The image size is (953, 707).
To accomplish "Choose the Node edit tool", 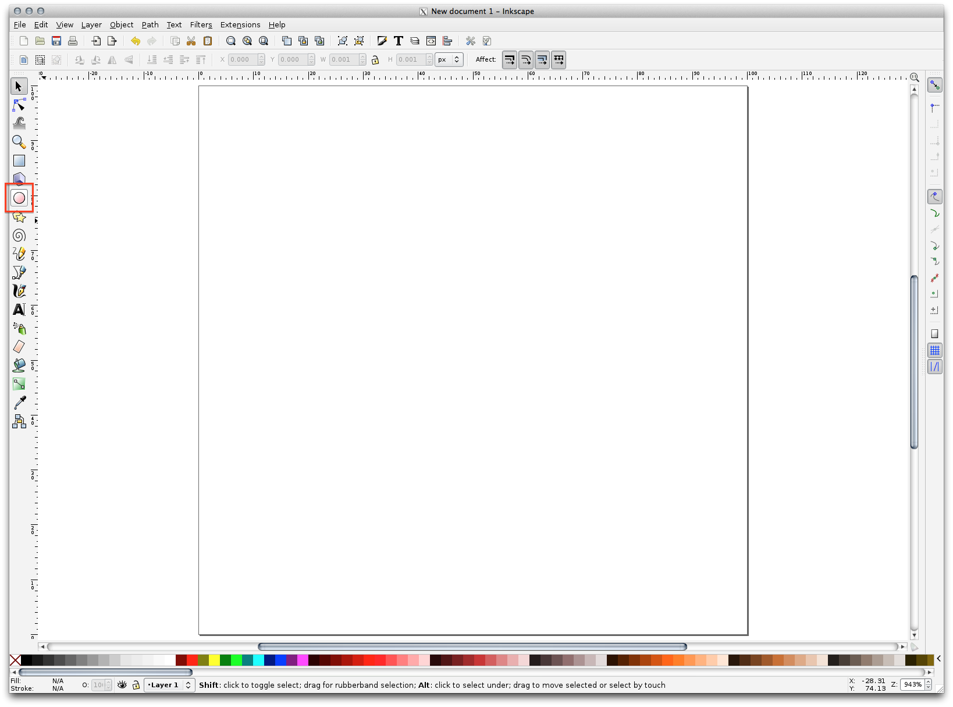I will click(19, 105).
